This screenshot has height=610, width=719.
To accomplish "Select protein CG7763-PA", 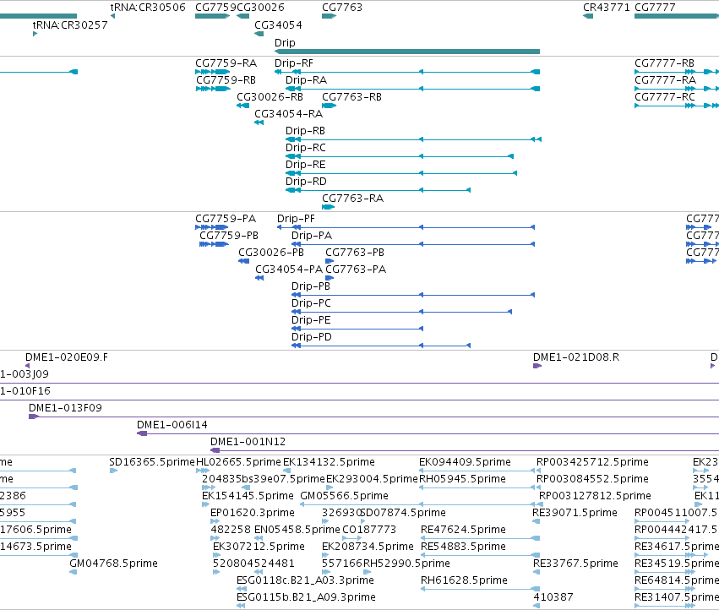I will click(x=356, y=270).
